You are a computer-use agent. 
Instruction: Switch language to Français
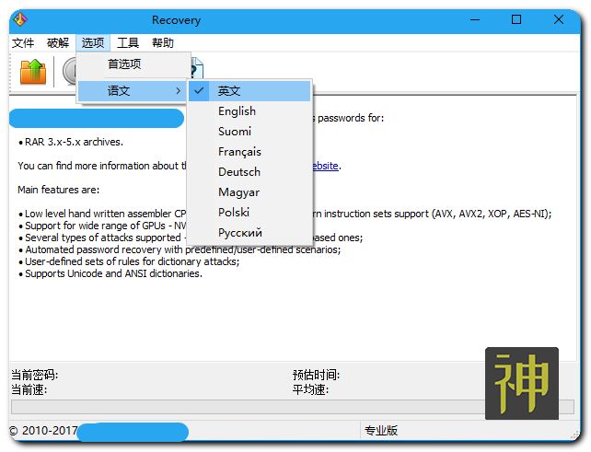tap(249, 152)
